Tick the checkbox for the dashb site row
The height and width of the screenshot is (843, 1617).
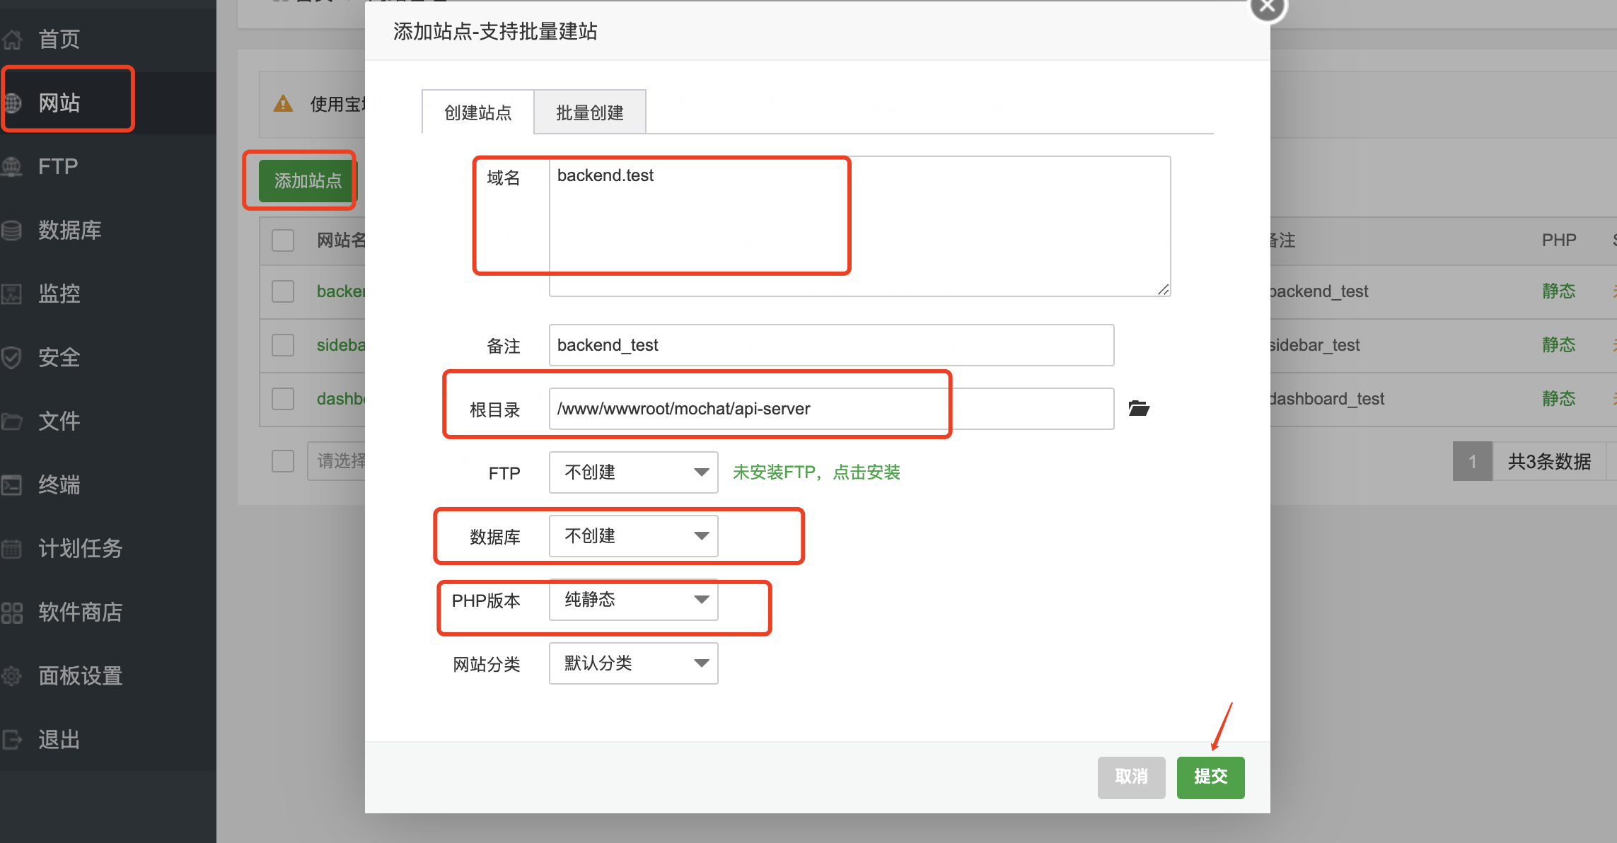click(283, 399)
